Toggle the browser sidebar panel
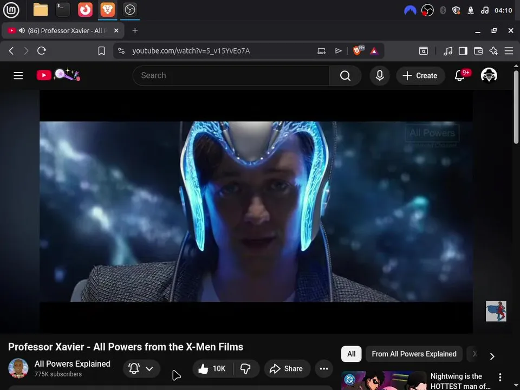The width and height of the screenshot is (520, 390). (x=463, y=51)
